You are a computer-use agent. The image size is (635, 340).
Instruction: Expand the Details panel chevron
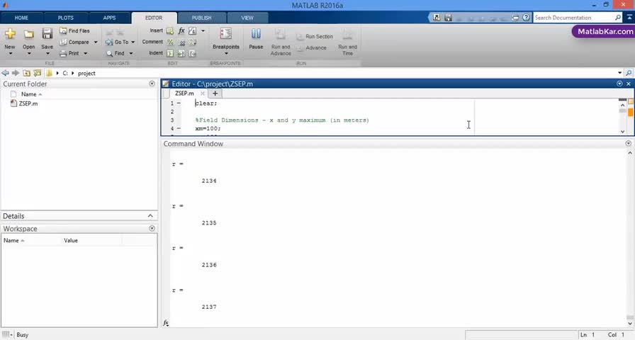coord(150,216)
